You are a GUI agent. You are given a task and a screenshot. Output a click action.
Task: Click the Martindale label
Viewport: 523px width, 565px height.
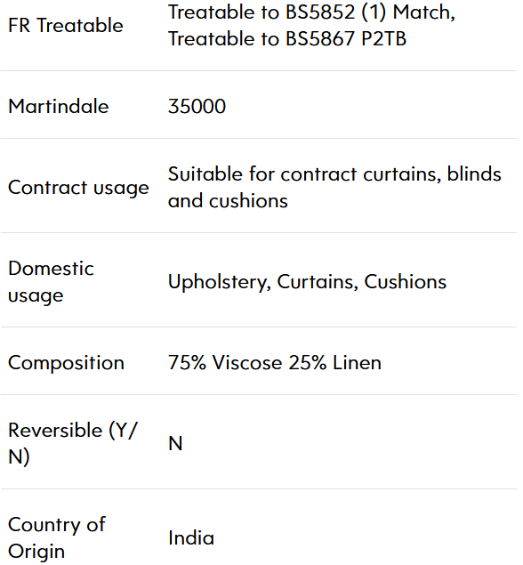(59, 106)
